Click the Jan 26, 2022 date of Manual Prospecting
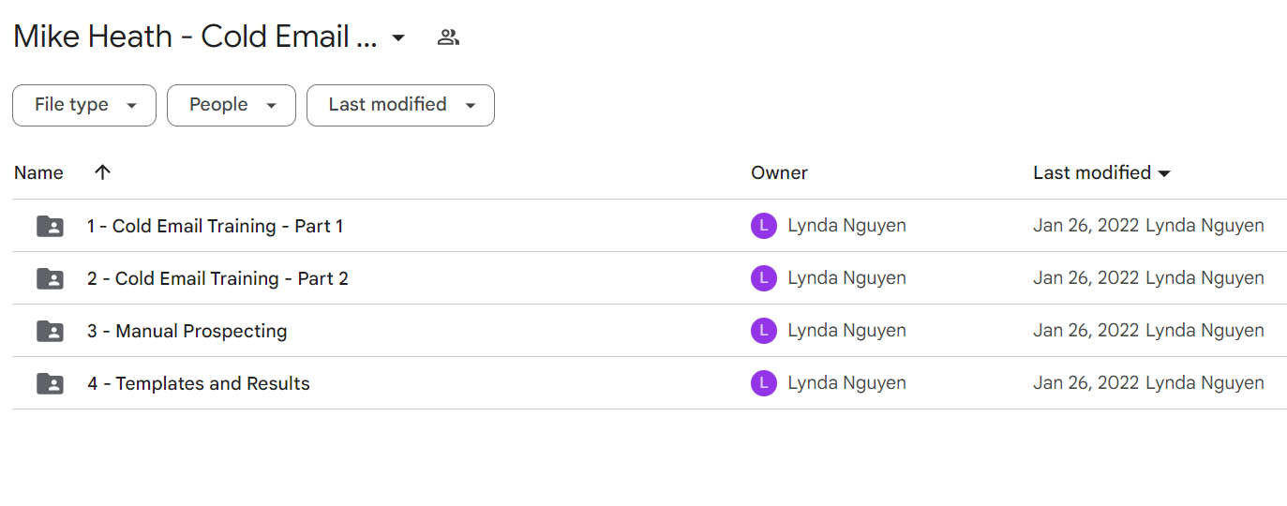The width and height of the screenshot is (1287, 506). point(1086,331)
